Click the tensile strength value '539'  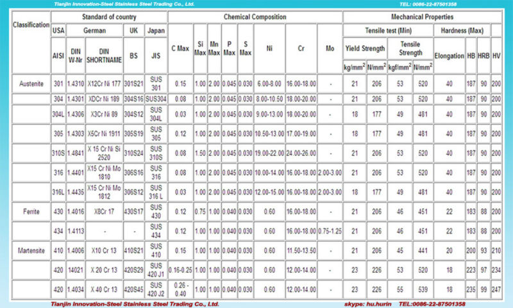[x=423, y=289]
